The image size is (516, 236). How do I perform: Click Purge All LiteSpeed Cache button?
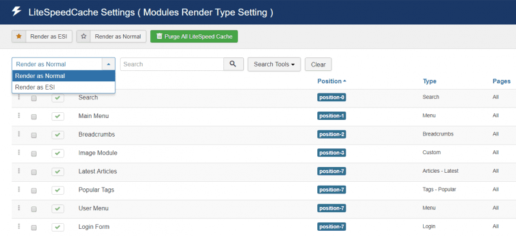pyautogui.click(x=194, y=37)
